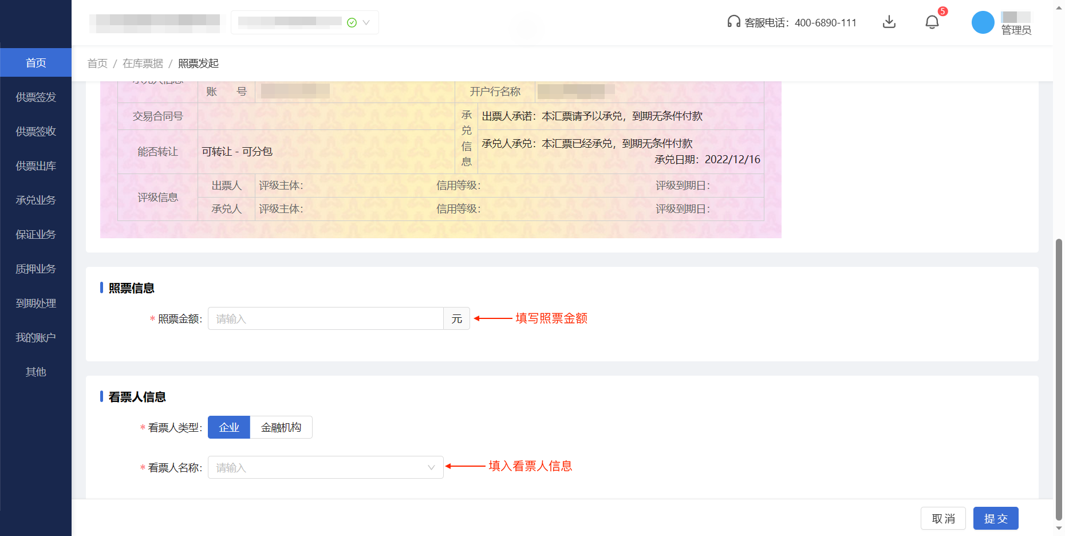
Task: Click the green verification check in company selector
Action: click(352, 22)
